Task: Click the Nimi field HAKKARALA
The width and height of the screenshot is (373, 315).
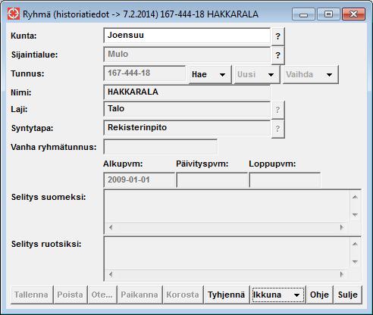Action: coord(187,92)
